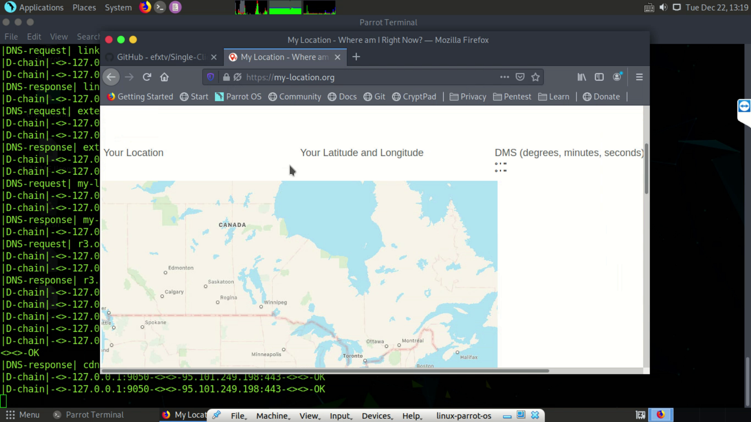Show the Firefox library icon
Image resolution: width=751 pixels, height=422 pixels.
(x=582, y=77)
